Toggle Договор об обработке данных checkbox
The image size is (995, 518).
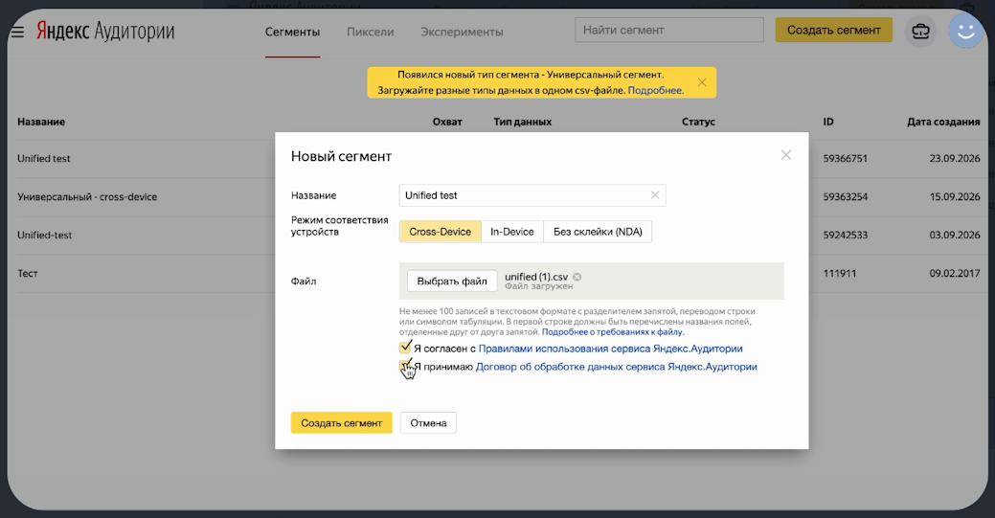(405, 367)
